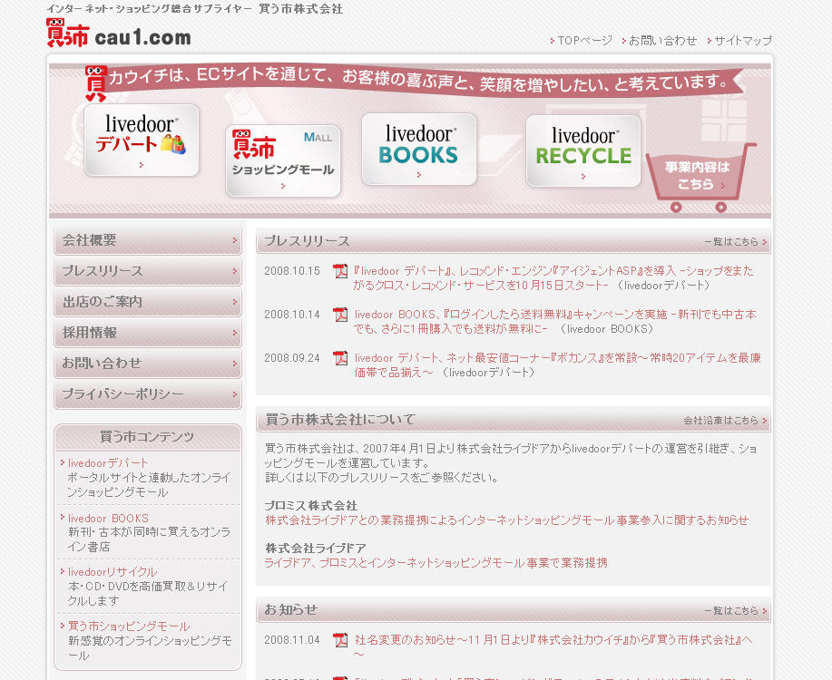This screenshot has width=832, height=680.
Task: Open the ログインしたら送料無料 campaign press release
Action: coord(555,322)
